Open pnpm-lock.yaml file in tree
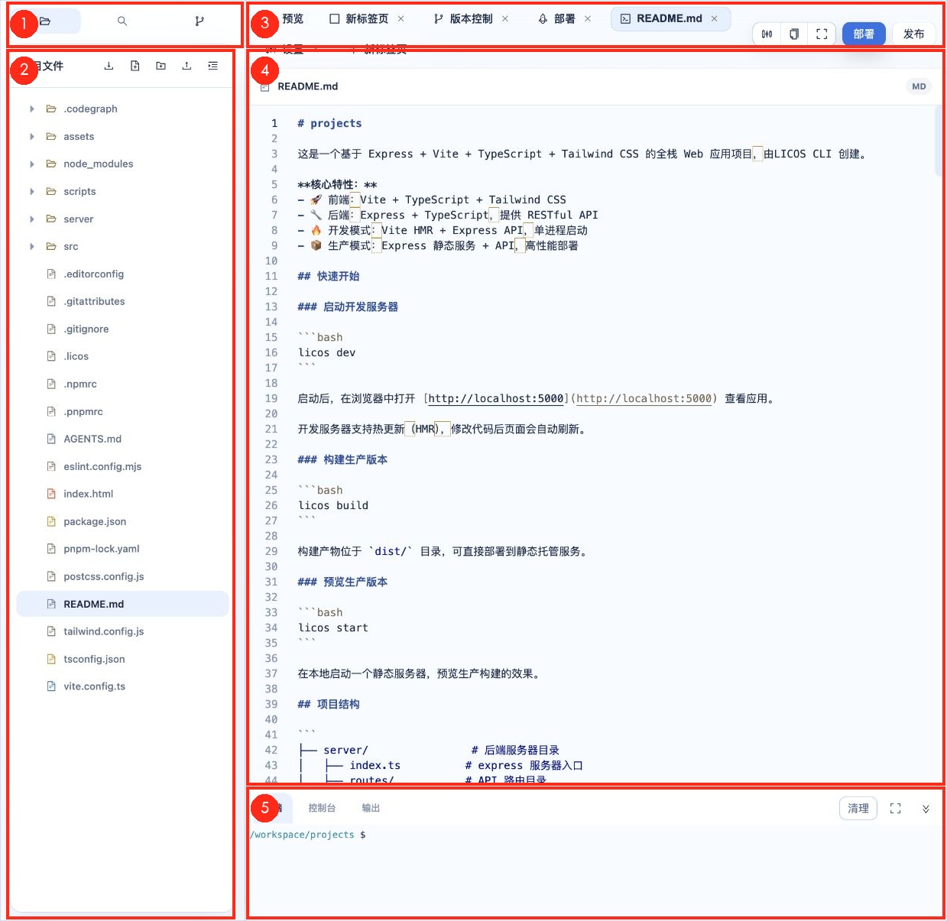 click(x=122, y=549)
